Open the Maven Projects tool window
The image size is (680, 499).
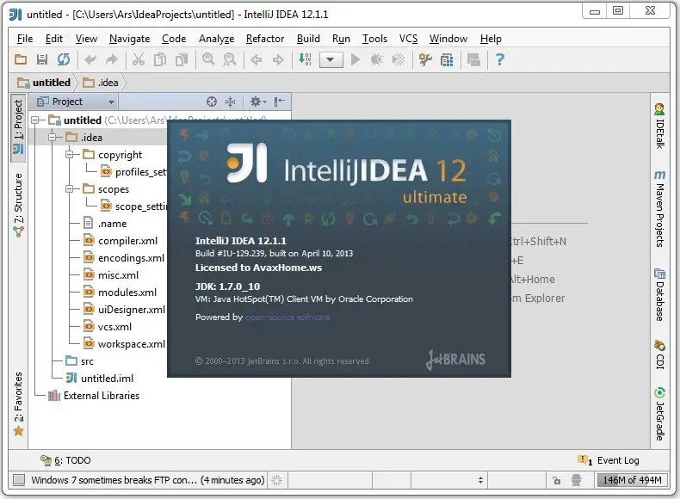pos(659,208)
